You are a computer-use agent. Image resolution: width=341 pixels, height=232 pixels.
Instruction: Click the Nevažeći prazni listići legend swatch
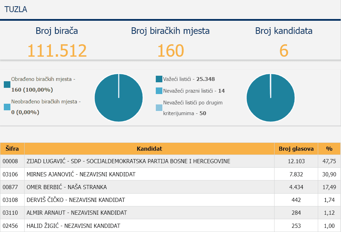pos(159,91)
